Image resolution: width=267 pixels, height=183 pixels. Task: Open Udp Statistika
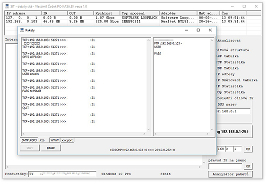231,92
